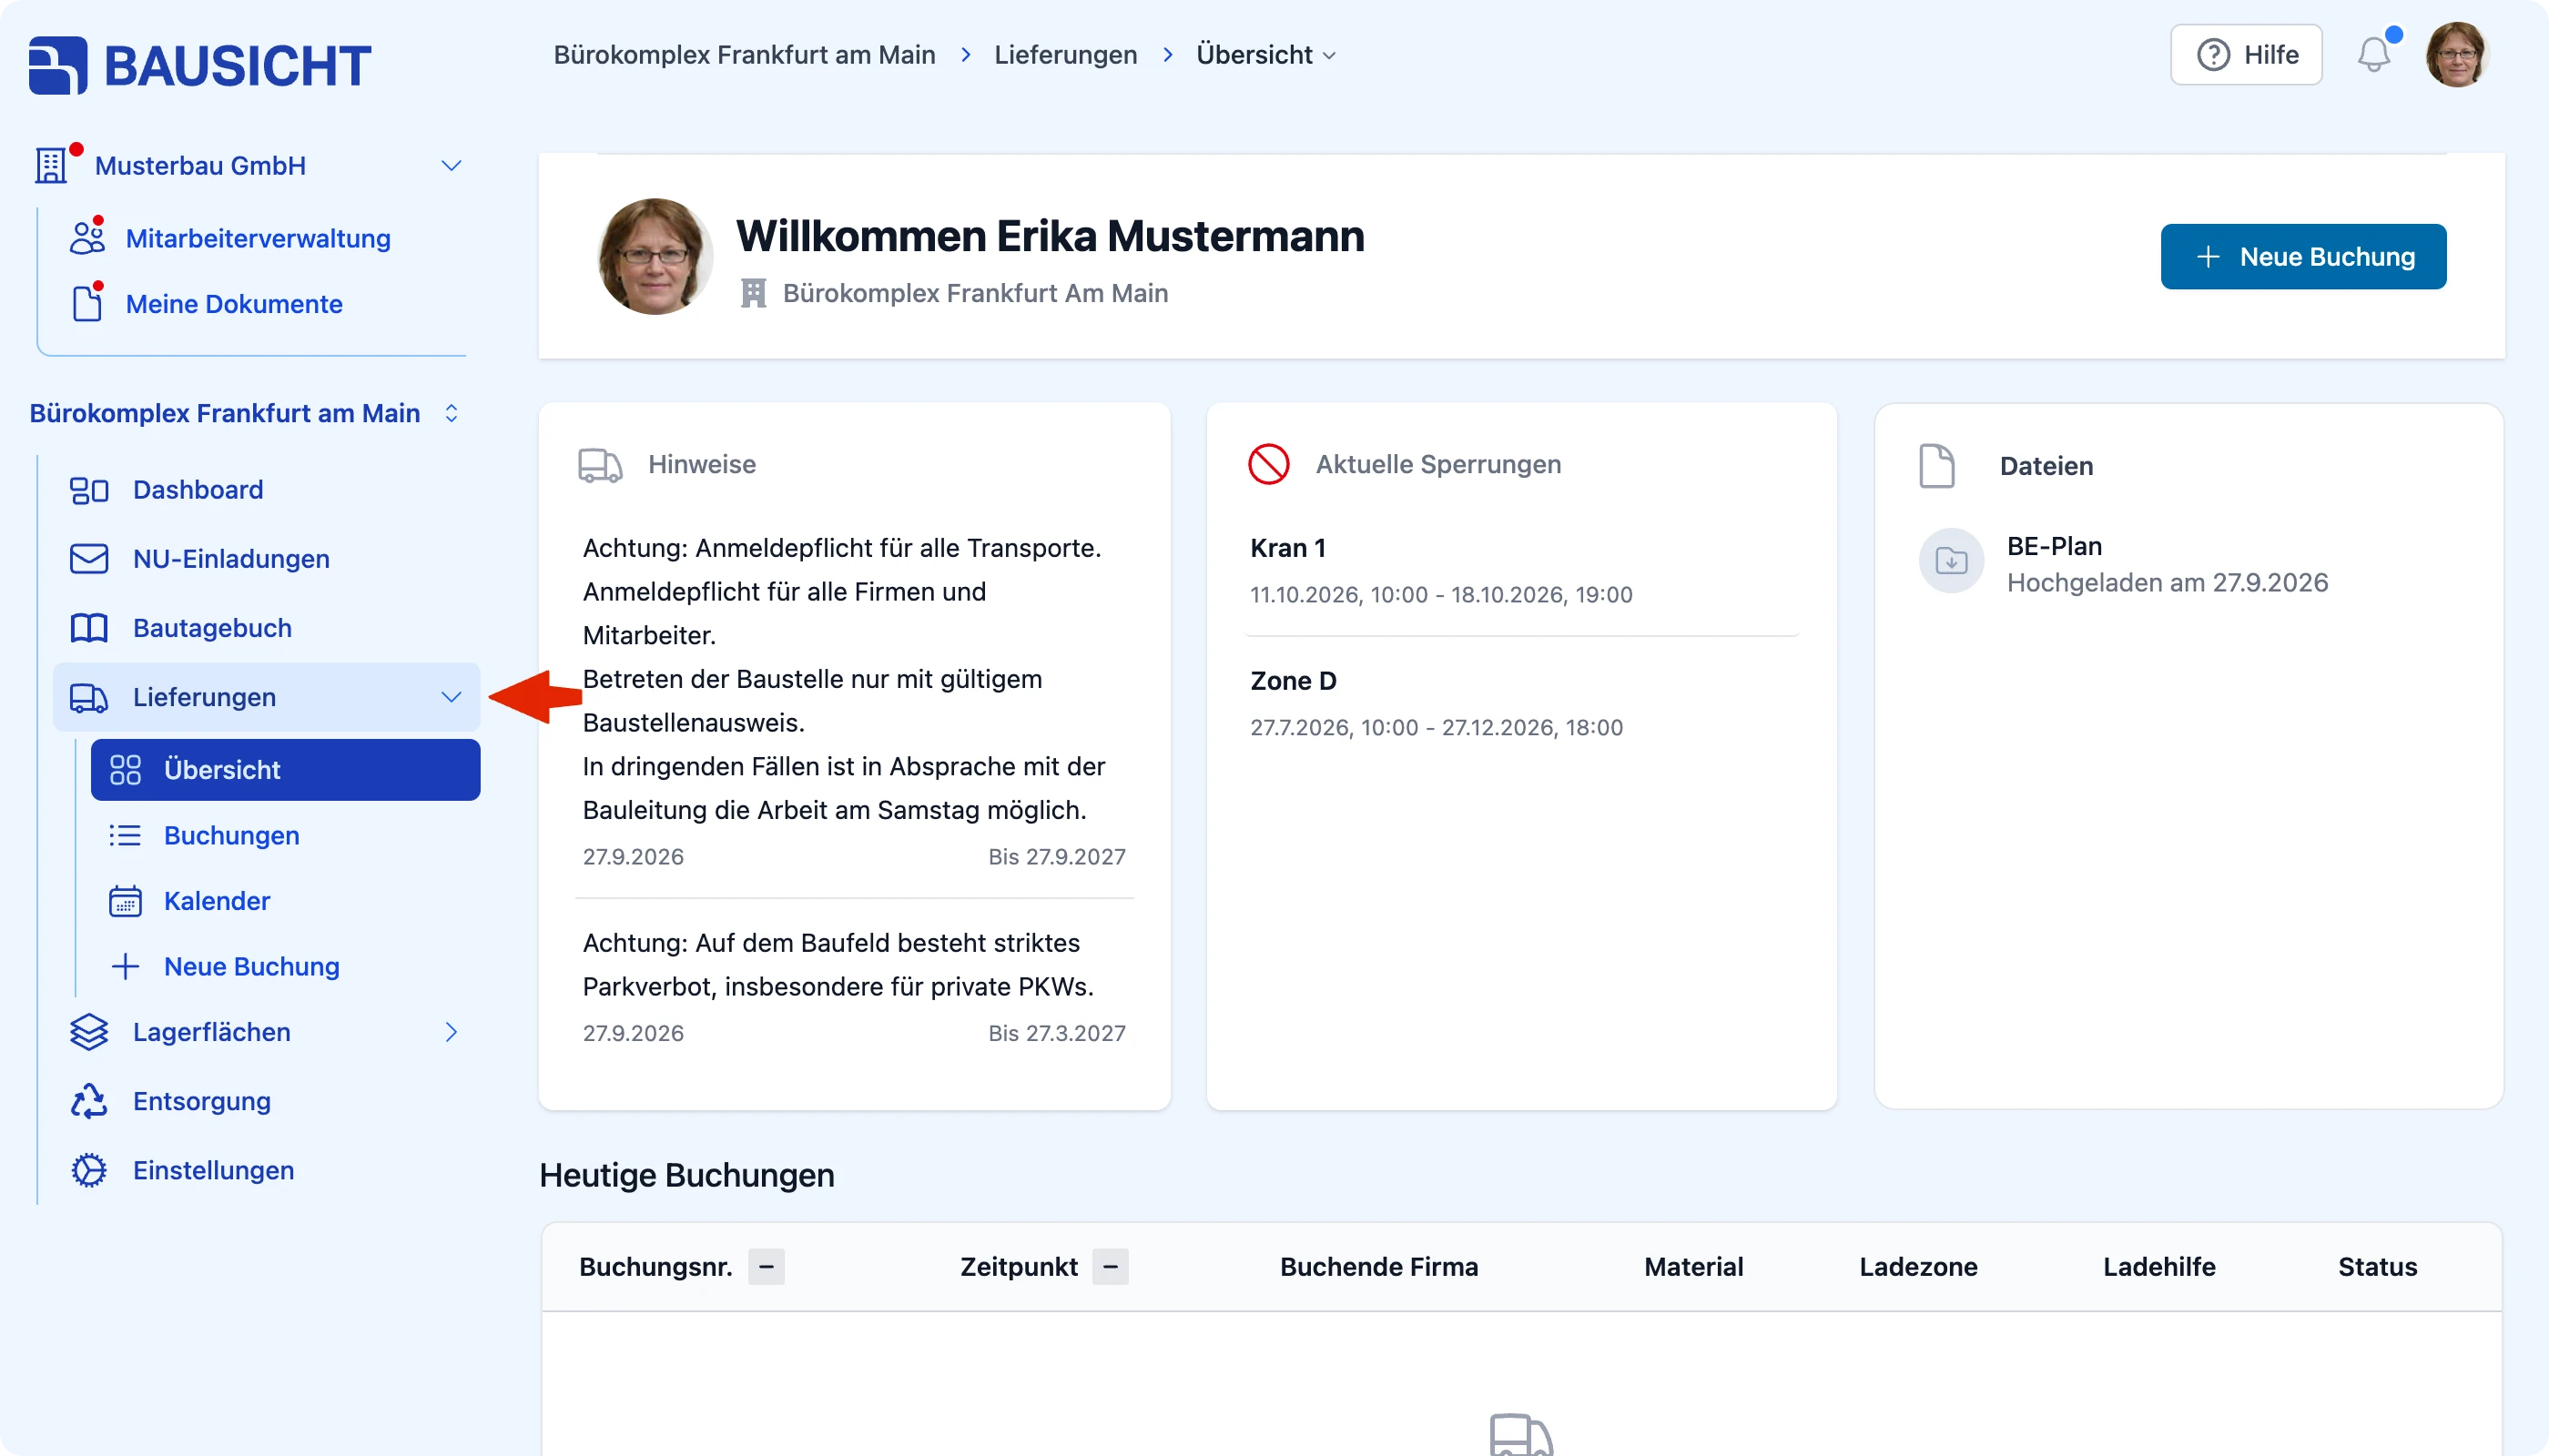Image resolution: width=2549 pixels, height=1456 pixels.
Task: Click Erika Mustermann's welcome profile photo
Action: tap(655, 256)
